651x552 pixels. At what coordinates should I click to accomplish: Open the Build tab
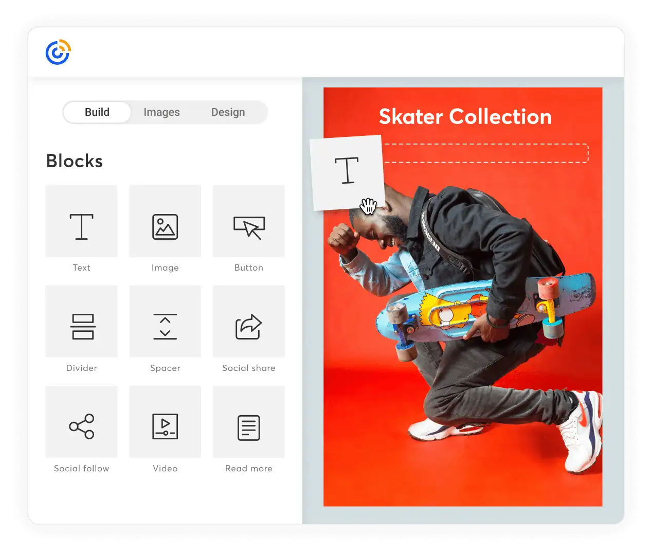pos(97,112)
